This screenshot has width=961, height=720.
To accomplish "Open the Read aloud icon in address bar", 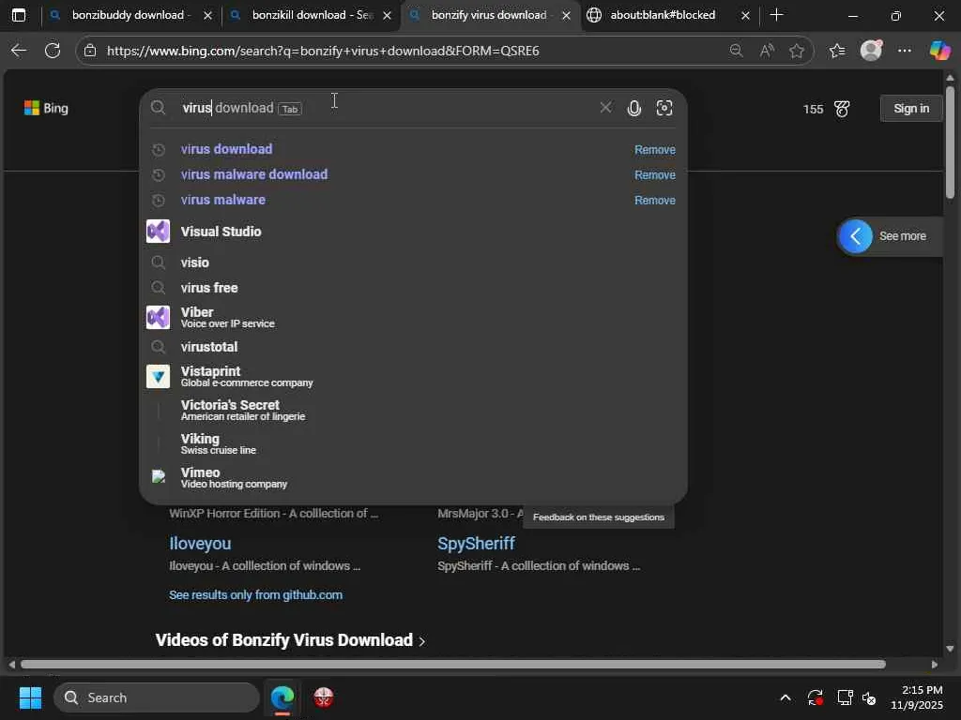I will pyautogui.click(x=766, y=51).
